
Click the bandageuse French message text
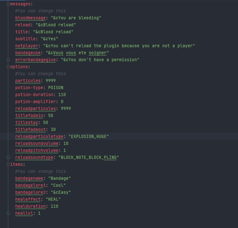pyautogui.click(x=77, y=53)
